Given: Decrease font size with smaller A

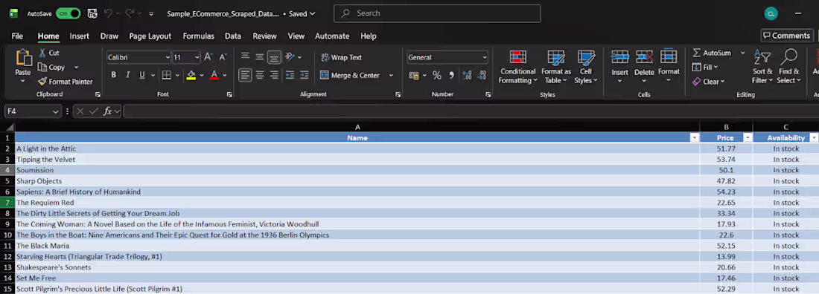Looking at the screenshot, I should pos(223,57).
